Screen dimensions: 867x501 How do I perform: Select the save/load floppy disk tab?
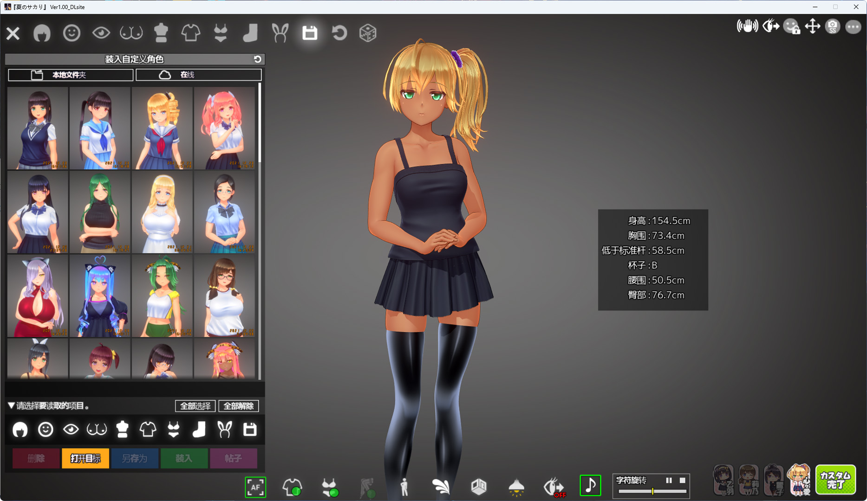(310, 33)
